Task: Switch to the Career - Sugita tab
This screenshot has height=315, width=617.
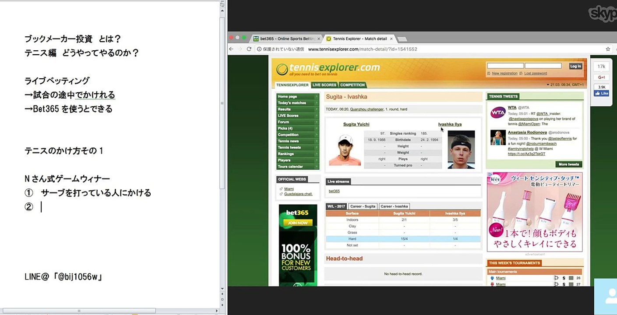Action: pos(363,206)
